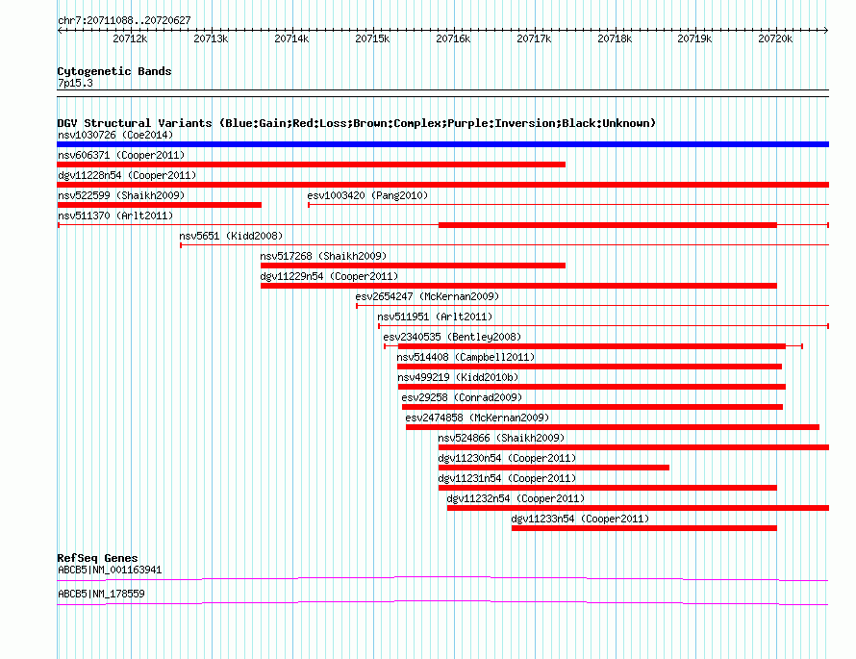Select the esv2474858 red loss bar
Image resolution: width=856 pixels, height=659 pixels.
613,427
